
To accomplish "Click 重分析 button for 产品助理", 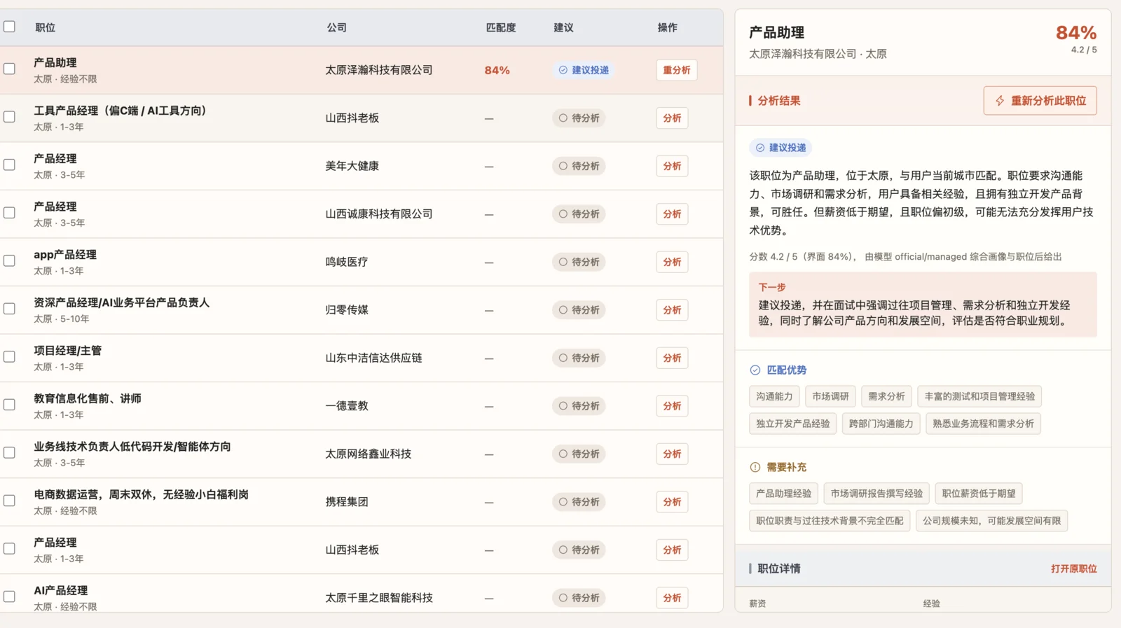I will (676, 70).
